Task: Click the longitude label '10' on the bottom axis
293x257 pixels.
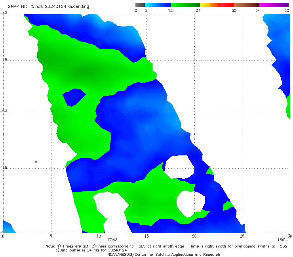Action: pyautogui.click(x=99, y=236)
